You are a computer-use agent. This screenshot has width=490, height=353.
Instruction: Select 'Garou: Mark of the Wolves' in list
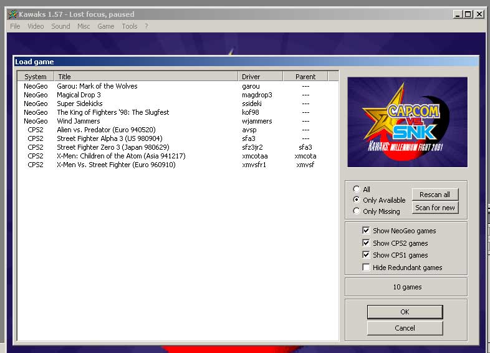[97, 86]
